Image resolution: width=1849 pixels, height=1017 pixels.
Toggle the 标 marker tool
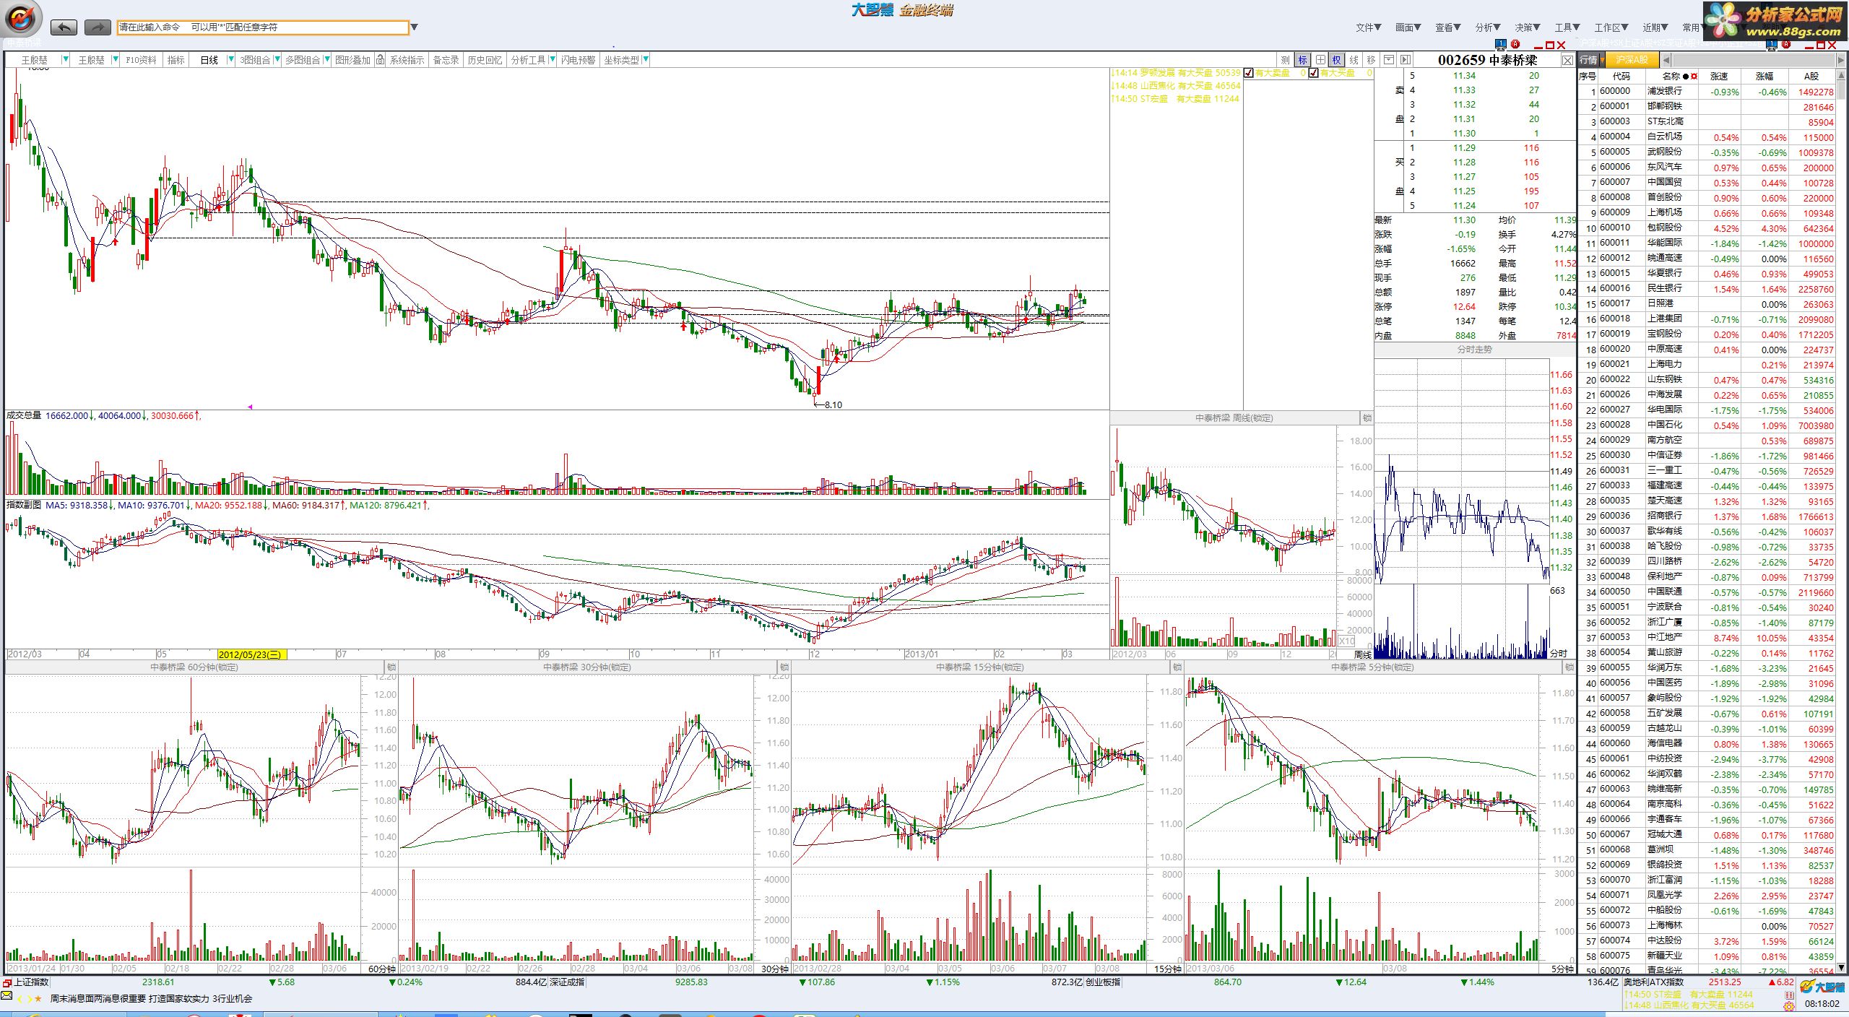(x=1302, y=60)
